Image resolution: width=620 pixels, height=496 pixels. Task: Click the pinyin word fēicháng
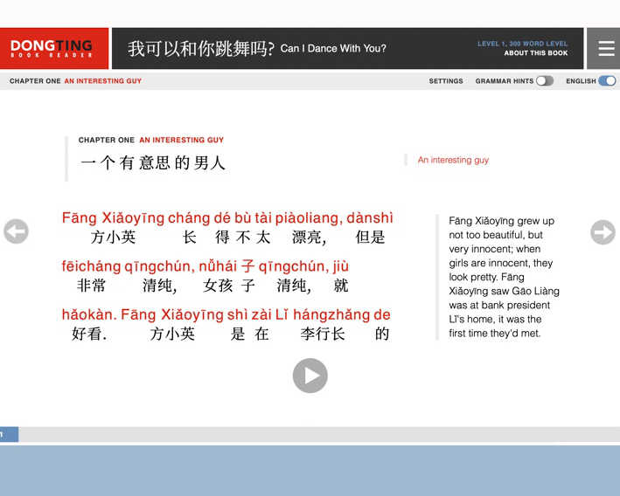coord(96,266)
